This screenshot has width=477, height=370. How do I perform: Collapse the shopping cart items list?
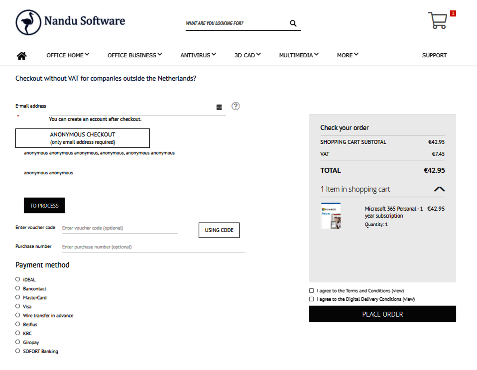(x=439, y=189)
